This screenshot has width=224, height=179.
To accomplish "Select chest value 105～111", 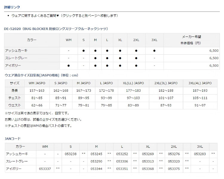I will click(x=200, y=98).
